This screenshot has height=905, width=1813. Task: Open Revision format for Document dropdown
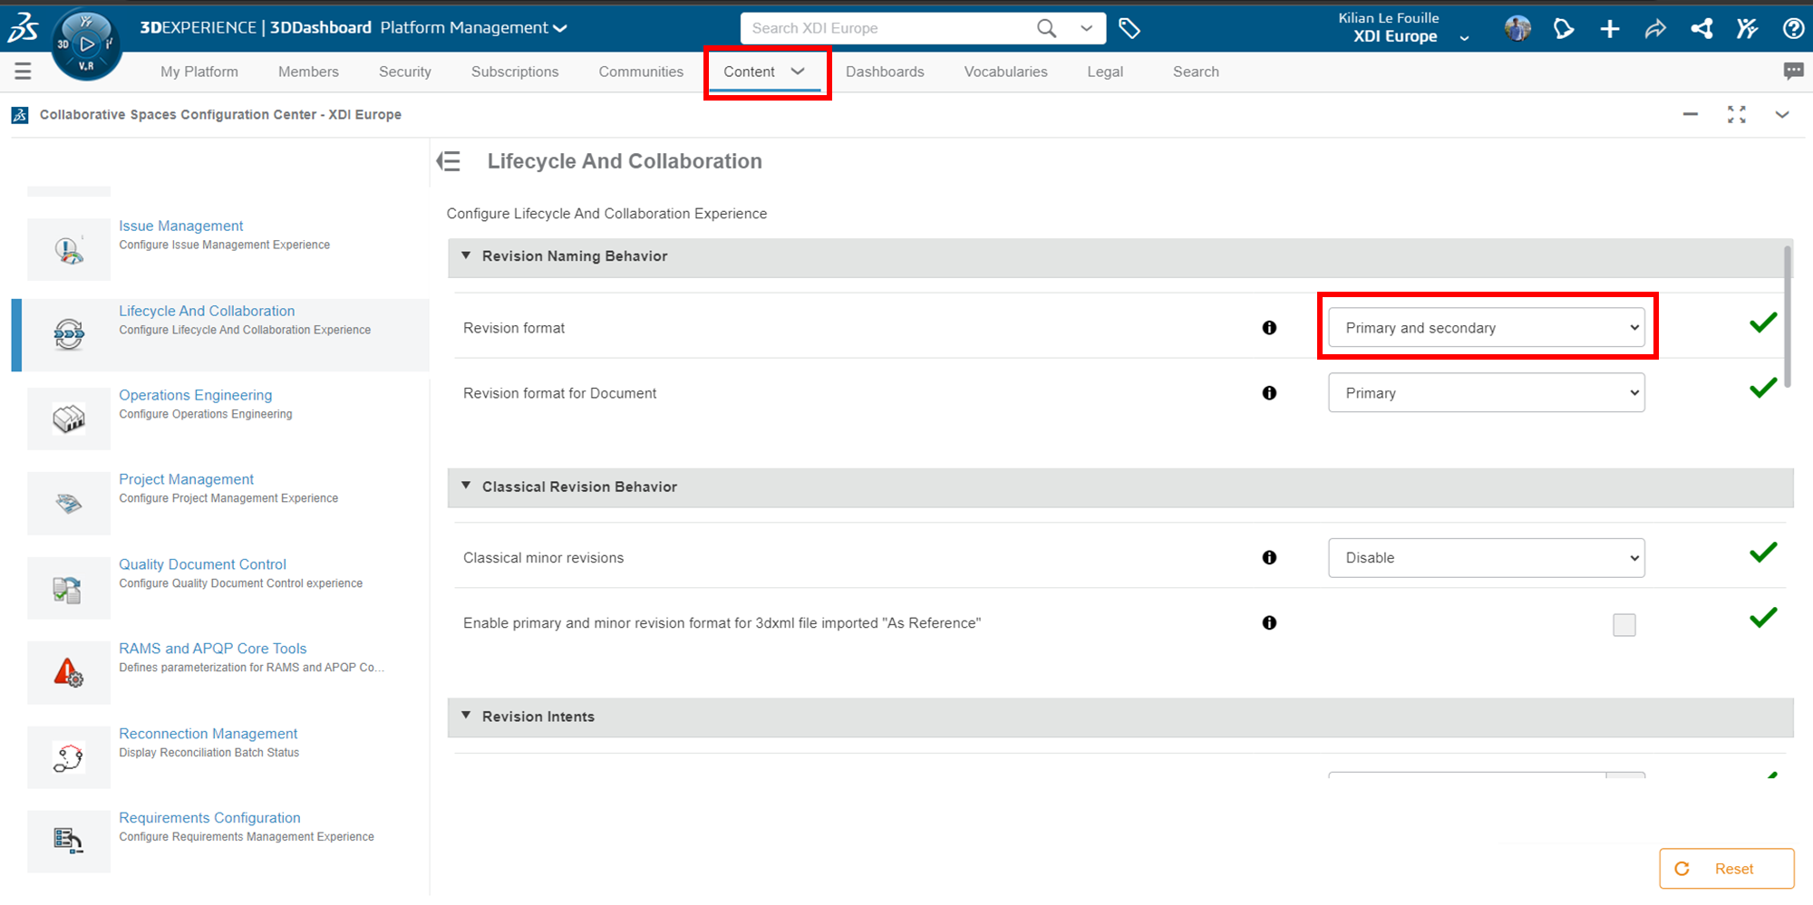1486,393
